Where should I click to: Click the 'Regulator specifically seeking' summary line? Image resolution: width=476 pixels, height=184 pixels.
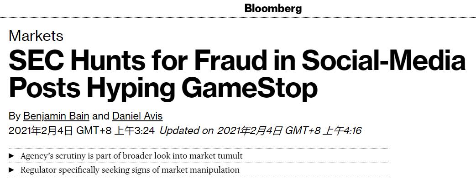(130, 170)
